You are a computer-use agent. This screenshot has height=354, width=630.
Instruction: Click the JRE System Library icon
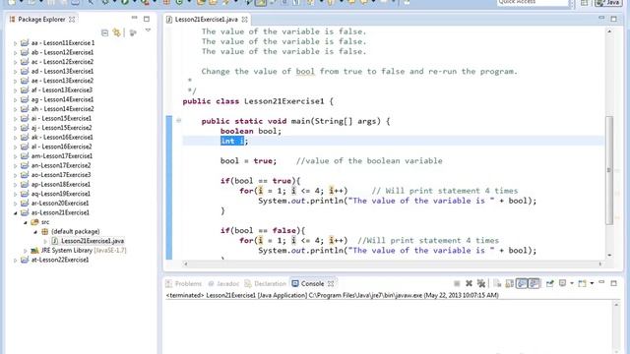tap(34, 251)
